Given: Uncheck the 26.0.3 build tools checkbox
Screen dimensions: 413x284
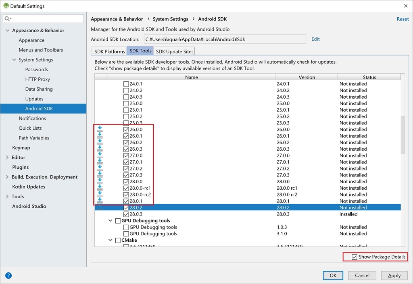Looking at the screenshot, I should 126,149.
